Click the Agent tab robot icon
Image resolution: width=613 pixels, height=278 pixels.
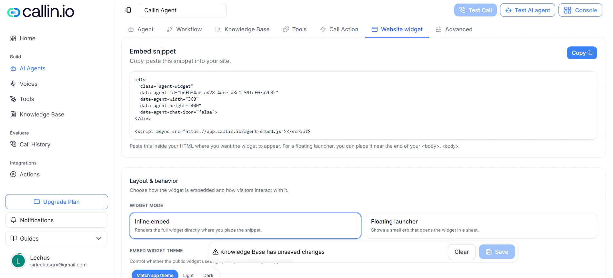point(131,29)
